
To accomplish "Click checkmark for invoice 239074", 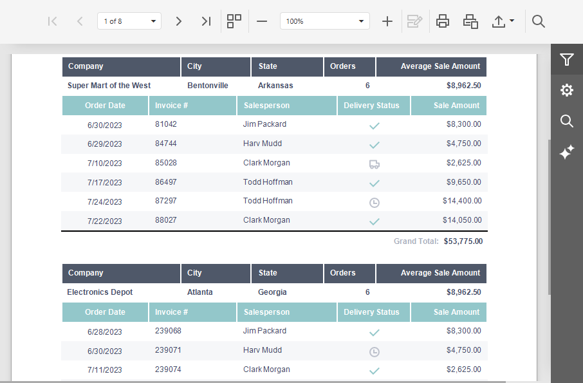I will (374, 371).
